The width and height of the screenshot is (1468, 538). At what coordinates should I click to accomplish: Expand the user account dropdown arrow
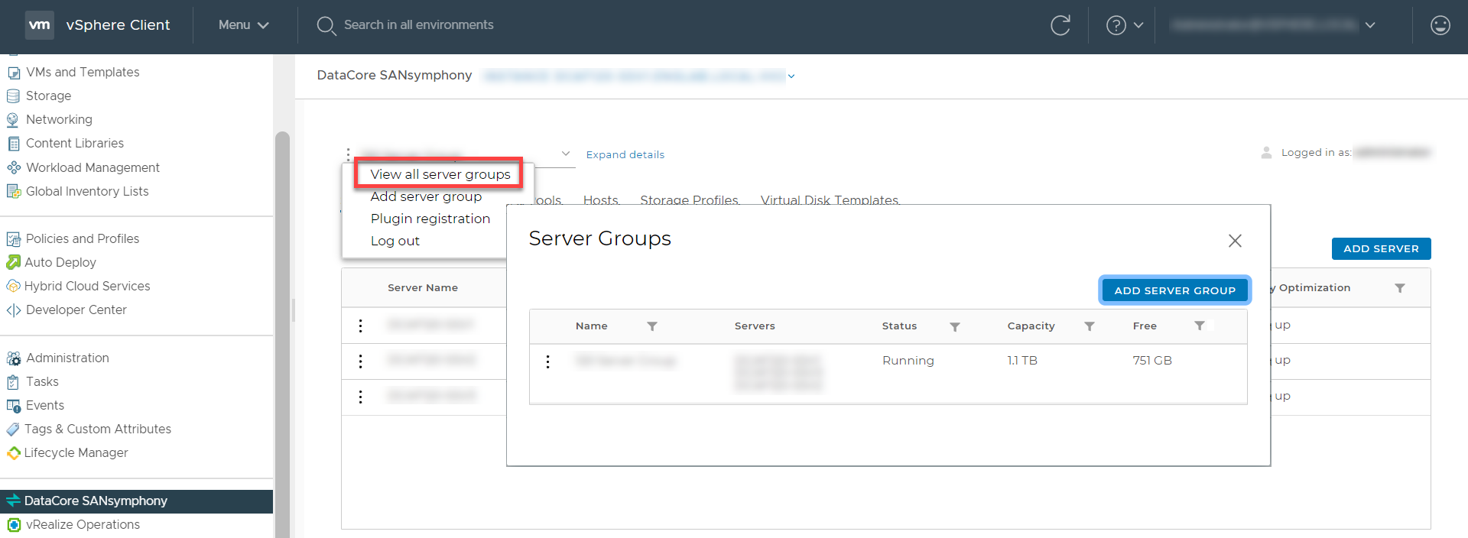(1370, 25)
